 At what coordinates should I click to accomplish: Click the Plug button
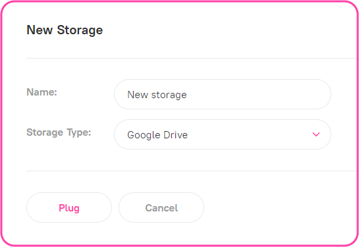coord(69,207)
